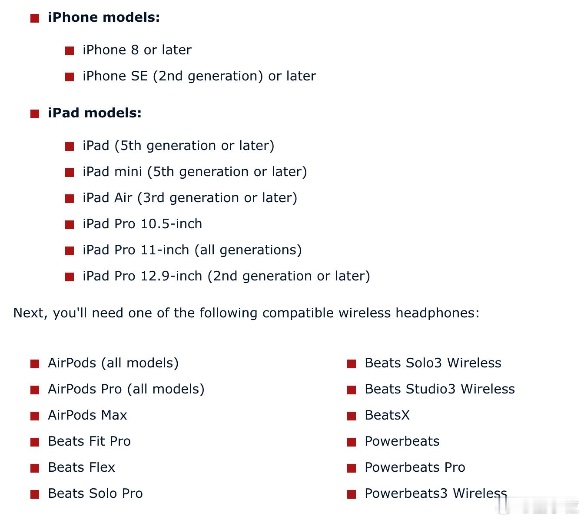584x520 pixels.
Task: Click the BeatsX list item
Action: click(387, 415)
